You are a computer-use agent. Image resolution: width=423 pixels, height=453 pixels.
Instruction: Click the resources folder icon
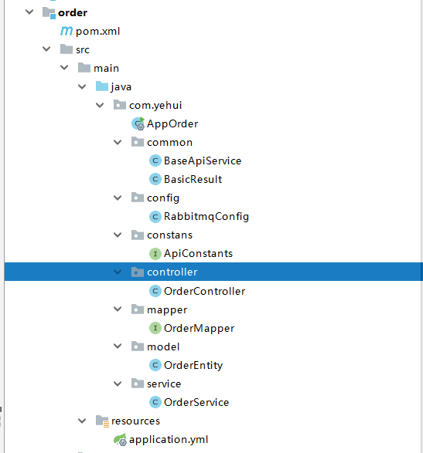pos(103,421)
